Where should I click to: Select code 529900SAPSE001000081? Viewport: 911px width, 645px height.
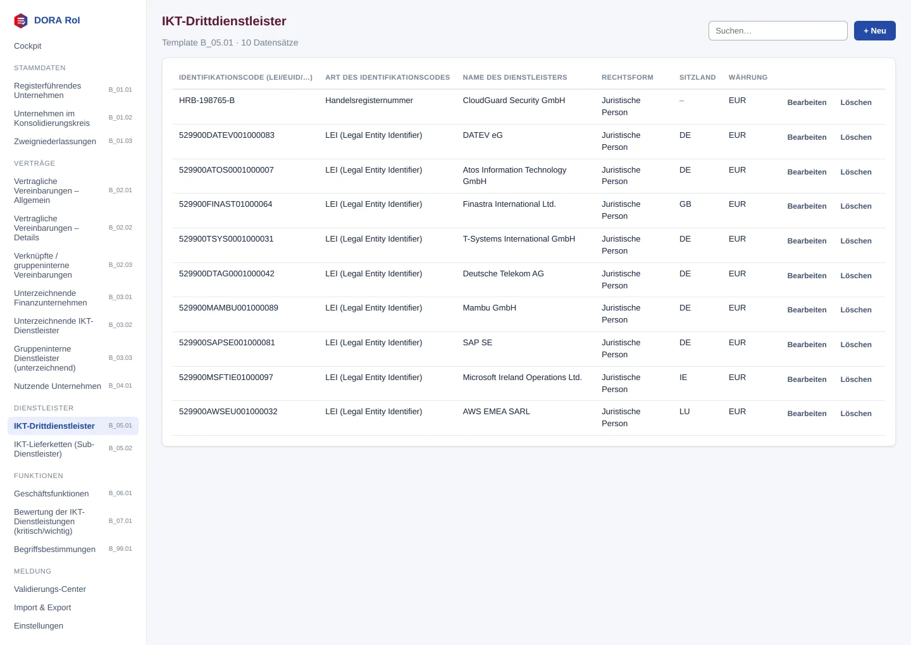click(x=227, y=343)
